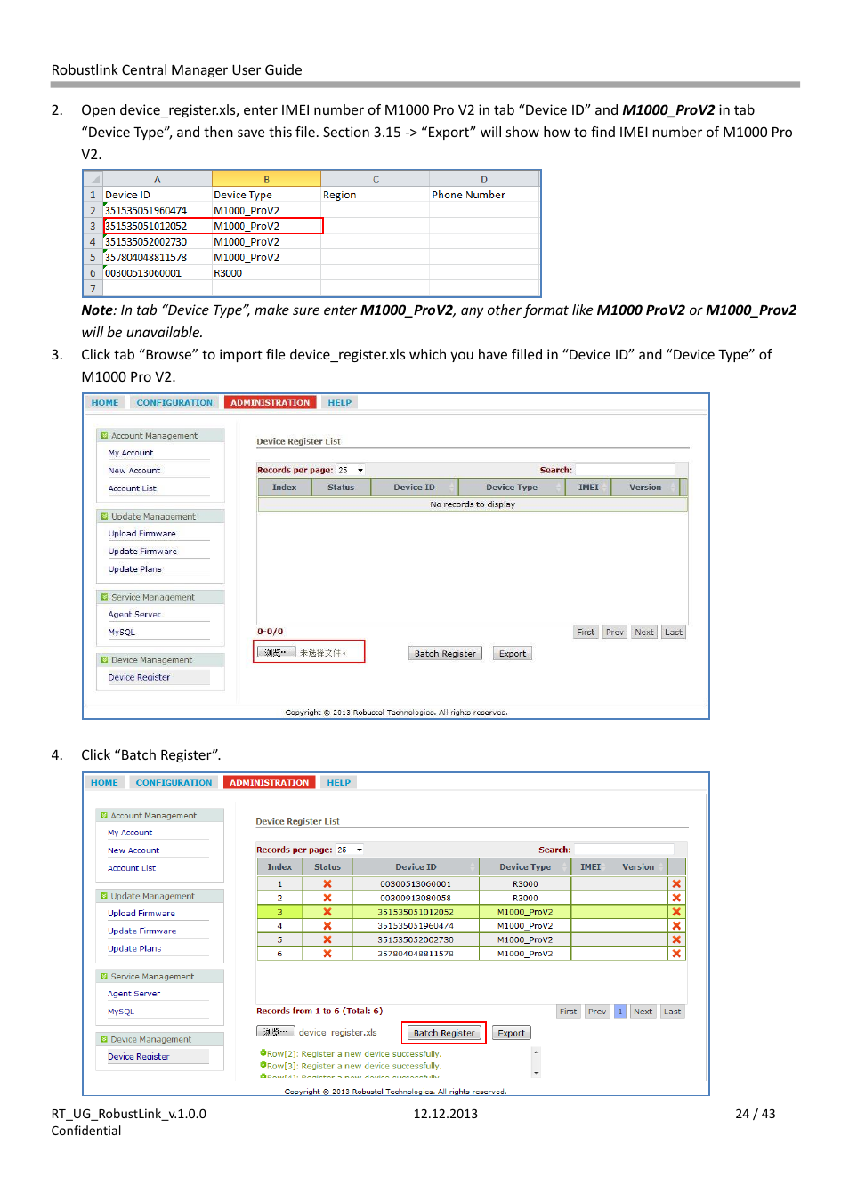Click Update Management green icon in step 3 screenshot
849x1201 pixels.
click(105, 516)
